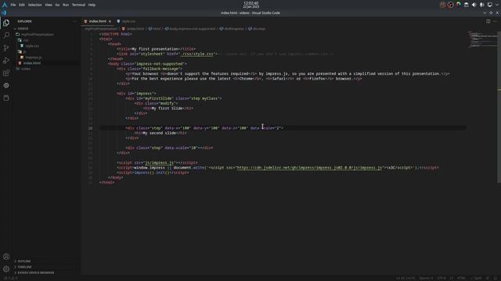Open the Arch application launcher icon
The image size is (501, 281).
tap(5, 5)
